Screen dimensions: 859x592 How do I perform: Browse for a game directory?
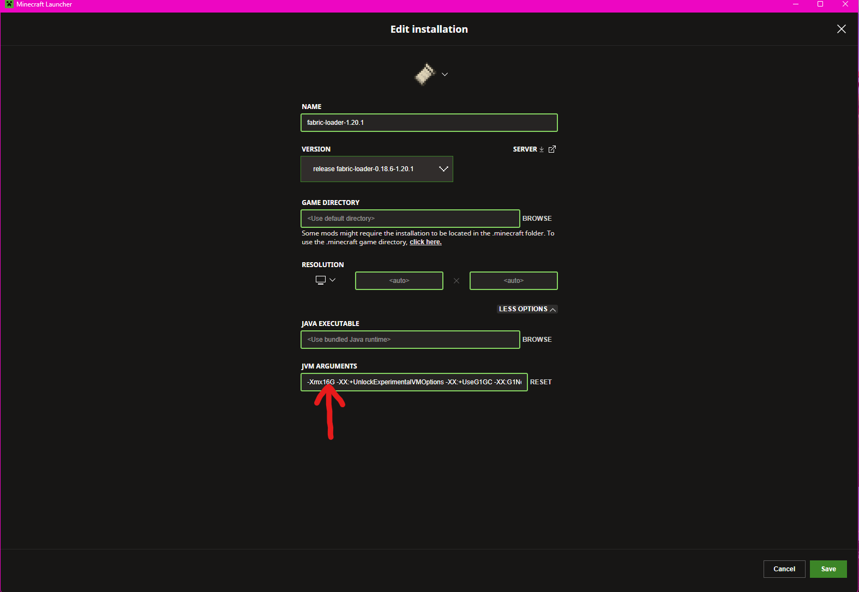pos(537,219)
